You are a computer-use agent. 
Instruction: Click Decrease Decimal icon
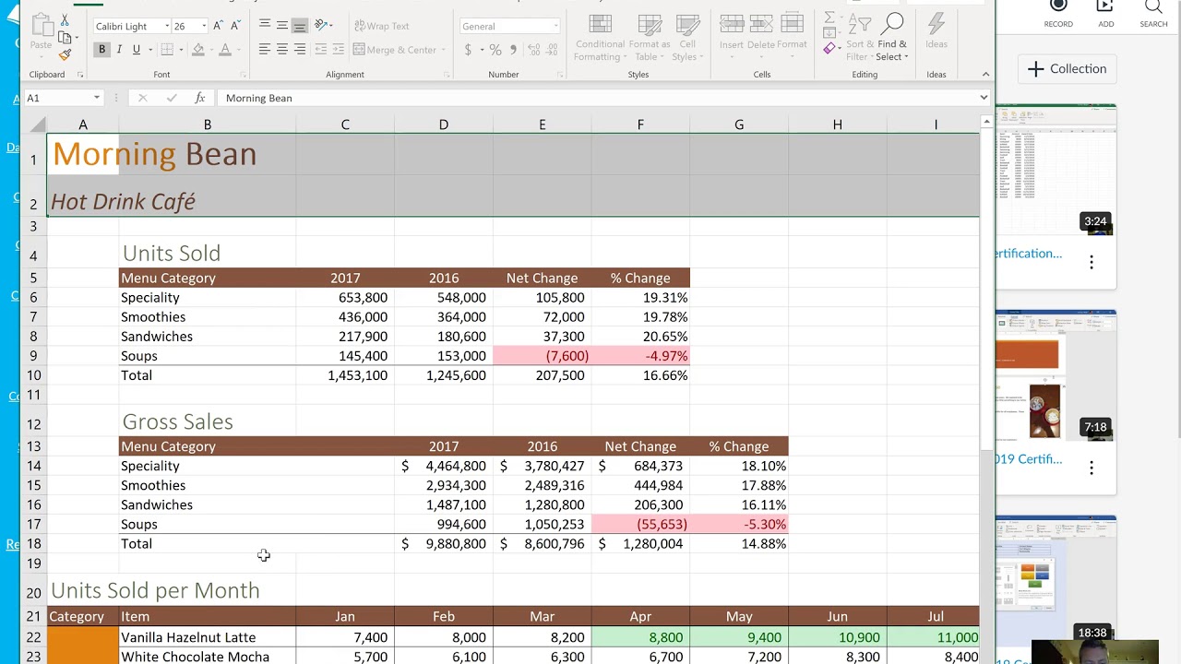[x=551, y=50]
